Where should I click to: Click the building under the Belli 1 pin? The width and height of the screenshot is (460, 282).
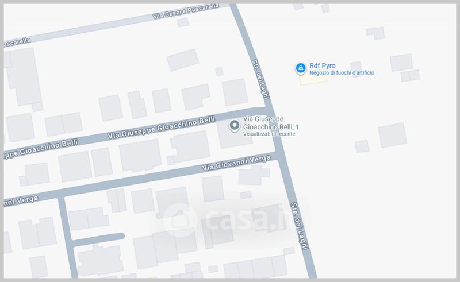[235, 134]
